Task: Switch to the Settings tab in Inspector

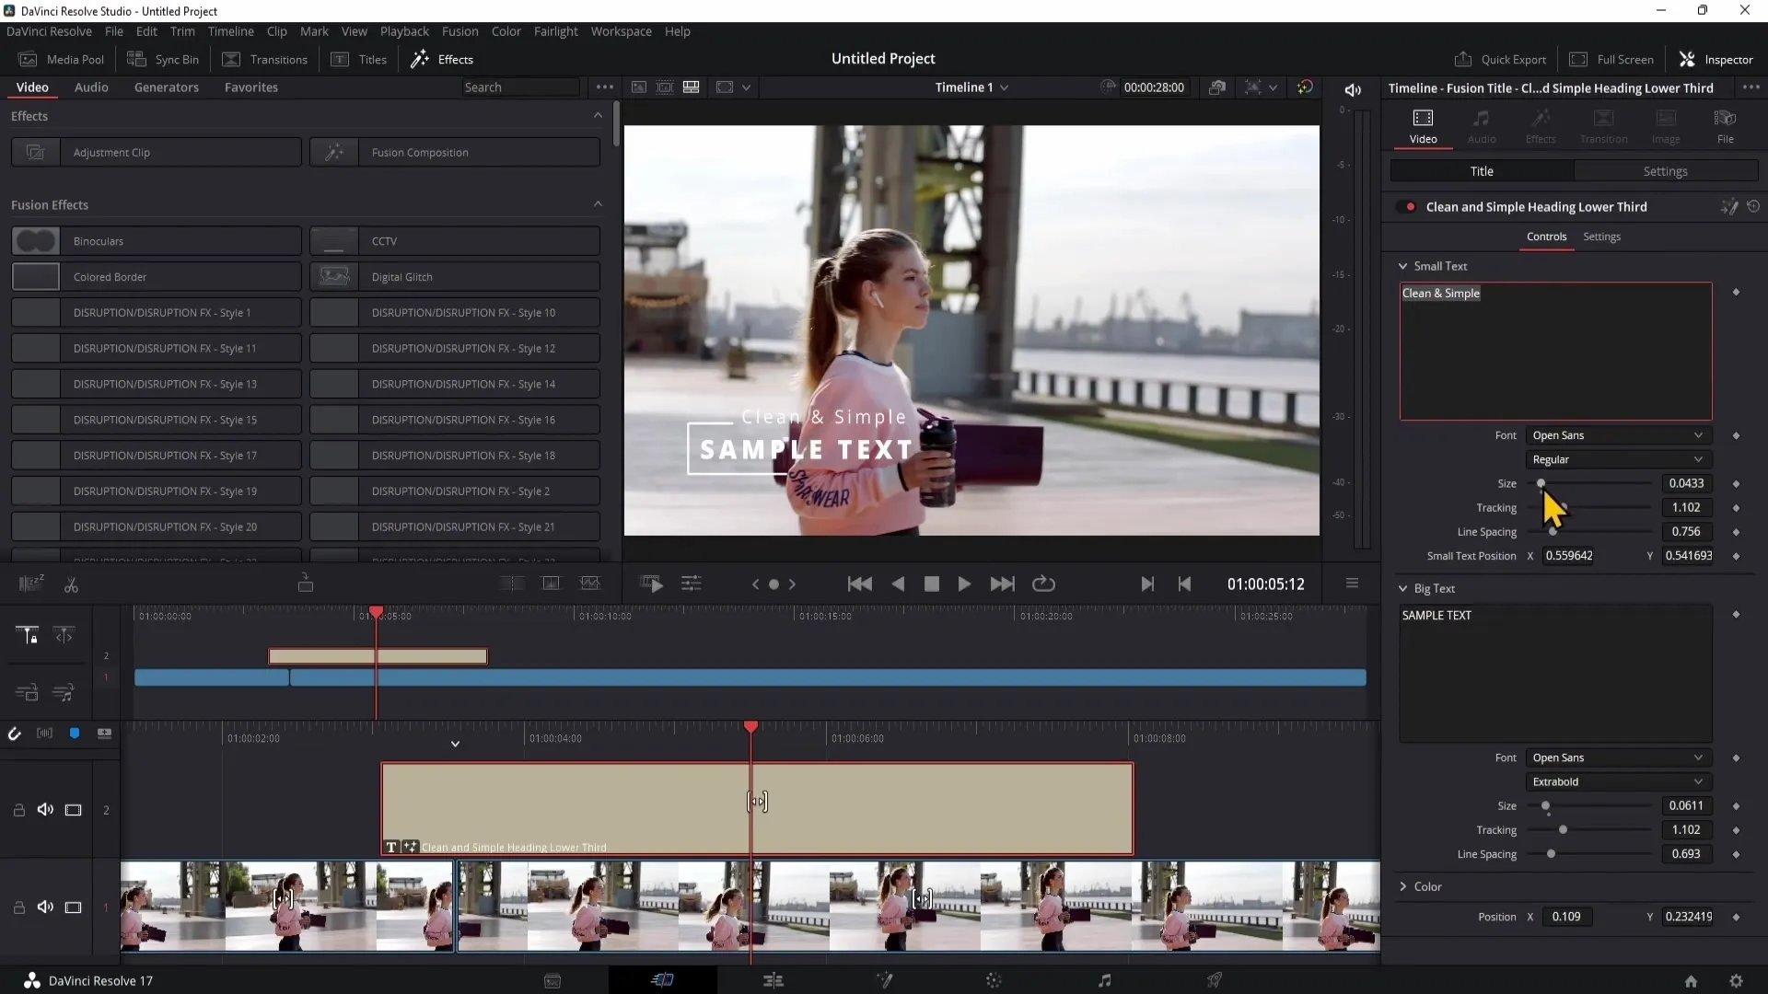Action: [1665, 170]
